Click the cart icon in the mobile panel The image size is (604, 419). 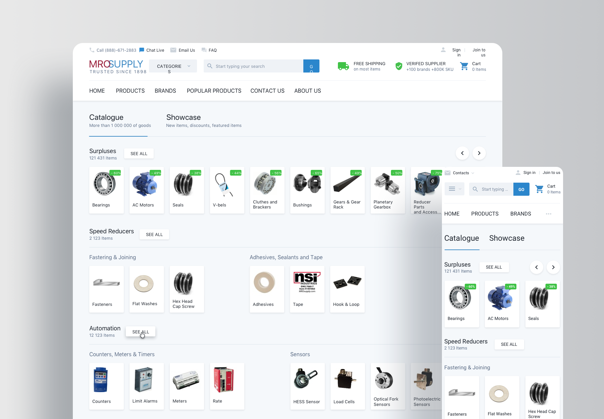click(539, 189)
